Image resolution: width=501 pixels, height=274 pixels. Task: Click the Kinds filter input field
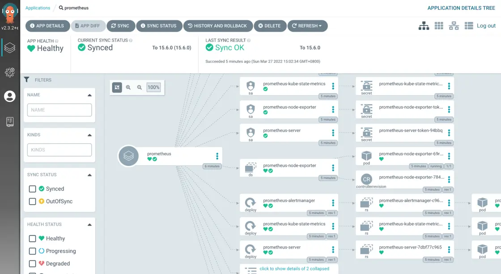tap(59, 150)
